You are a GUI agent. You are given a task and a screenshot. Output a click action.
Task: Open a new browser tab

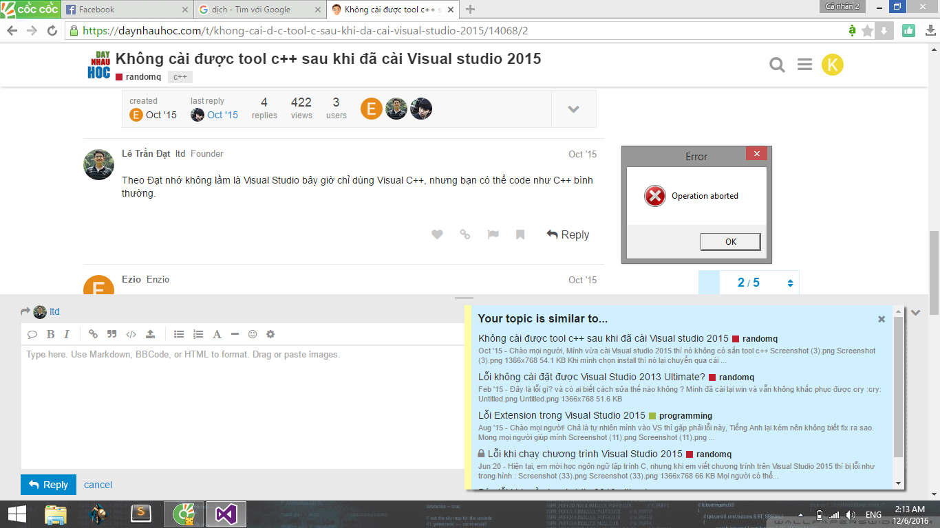click(471, 10)
